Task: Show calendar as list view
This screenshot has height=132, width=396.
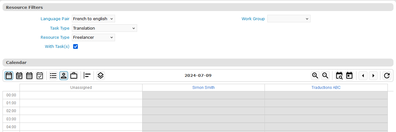Action: tap(53, 76)
